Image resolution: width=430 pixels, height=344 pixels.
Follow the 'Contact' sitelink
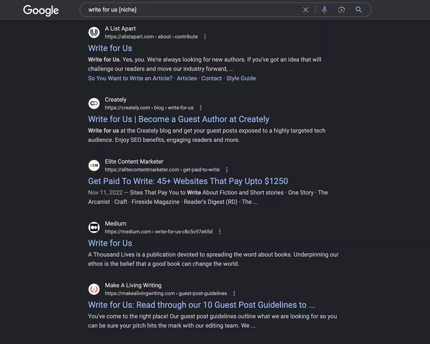click(212, 78)
